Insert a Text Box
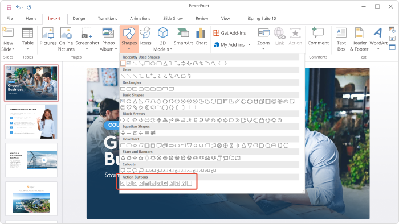399x224 pixels. click(341, 39)
